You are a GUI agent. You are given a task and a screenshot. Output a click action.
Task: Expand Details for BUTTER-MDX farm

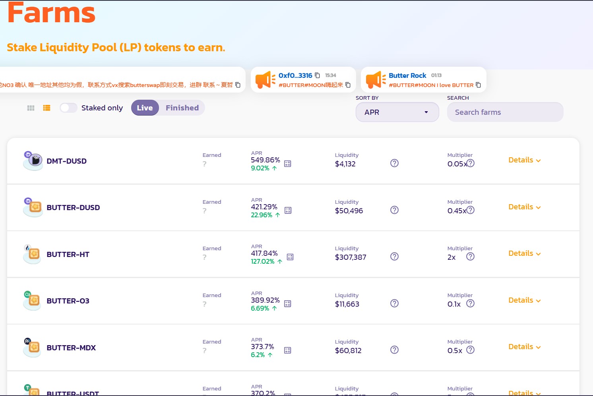pyautogui.click(x=525, y=347)
